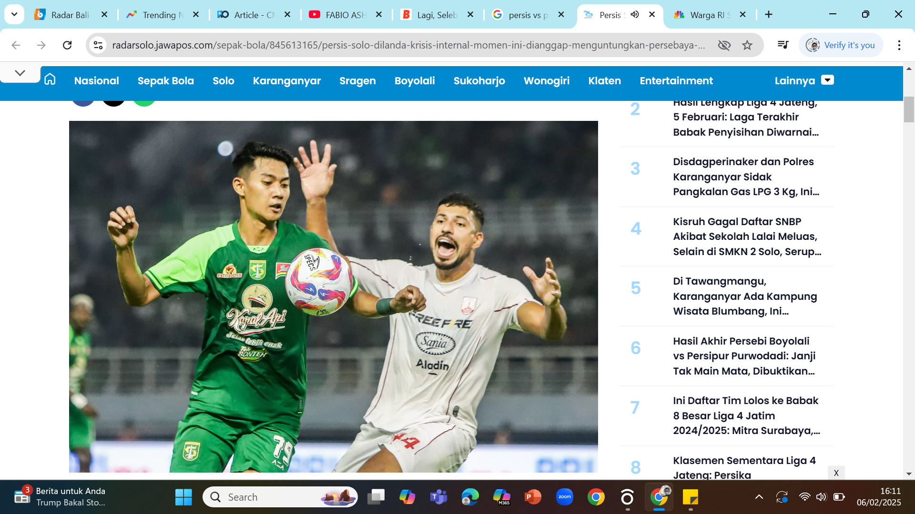Image resolution: width=915 pixels, height=514 pixels.
Task: Open Chrome's media controls playlist icon
Action: [x=783, y=45]
